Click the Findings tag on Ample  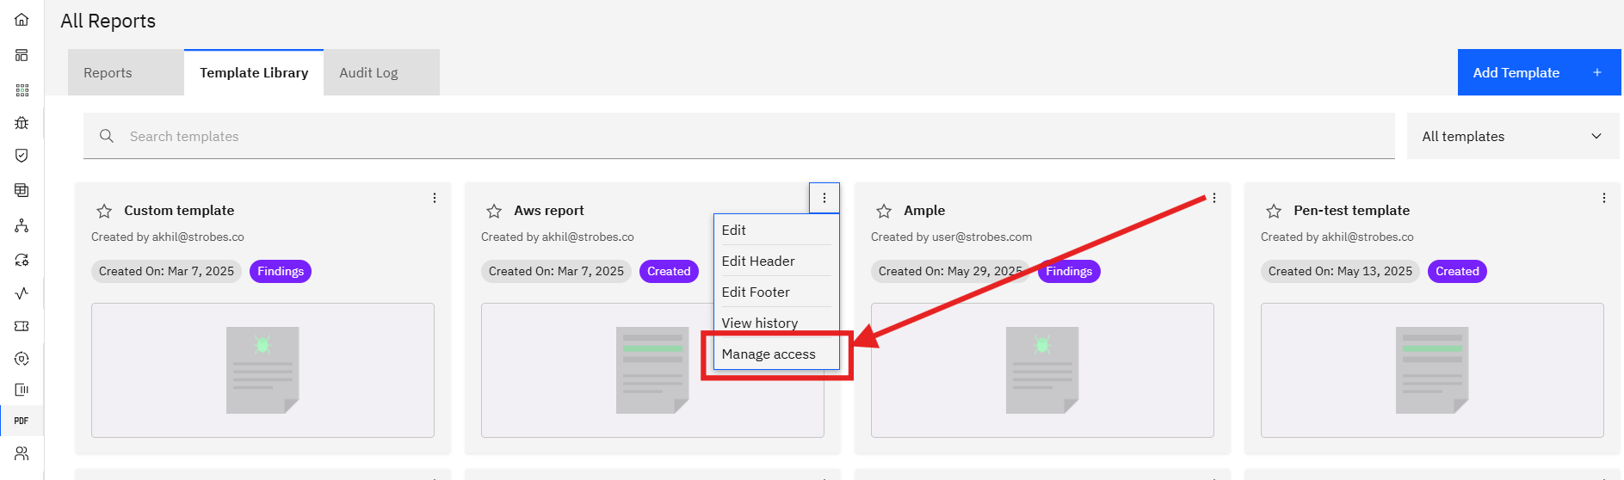(x=1069, y=271)
